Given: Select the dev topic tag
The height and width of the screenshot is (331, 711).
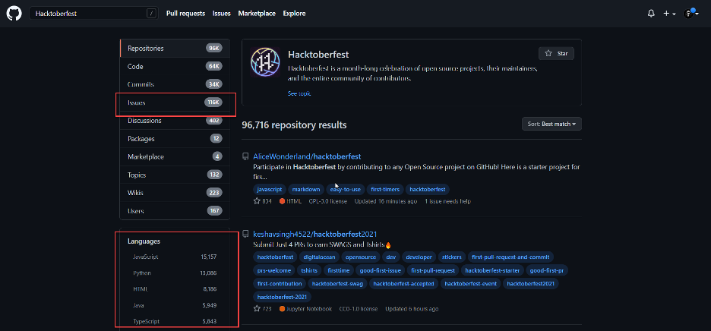Looking at the screenshot, I should coord(390,257).
